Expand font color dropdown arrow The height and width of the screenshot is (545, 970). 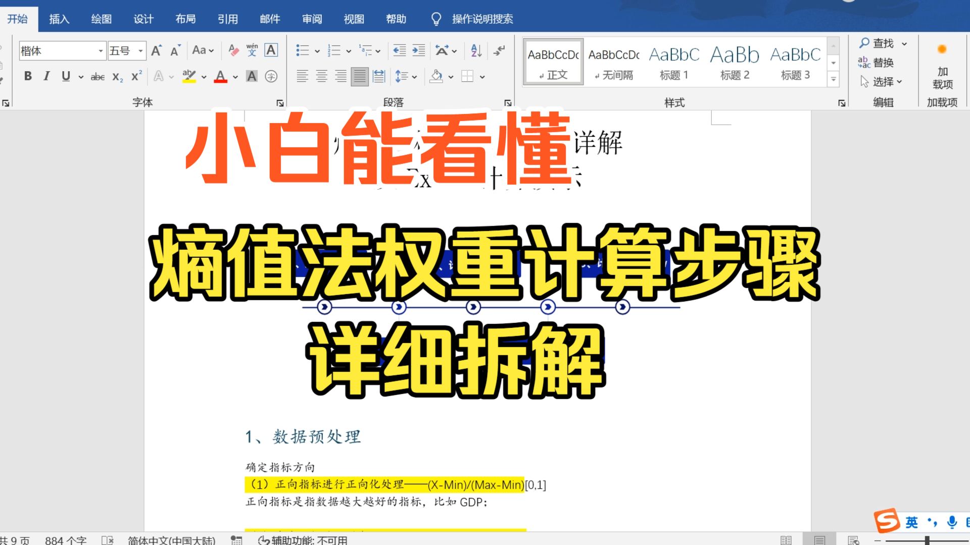[235, 77]
